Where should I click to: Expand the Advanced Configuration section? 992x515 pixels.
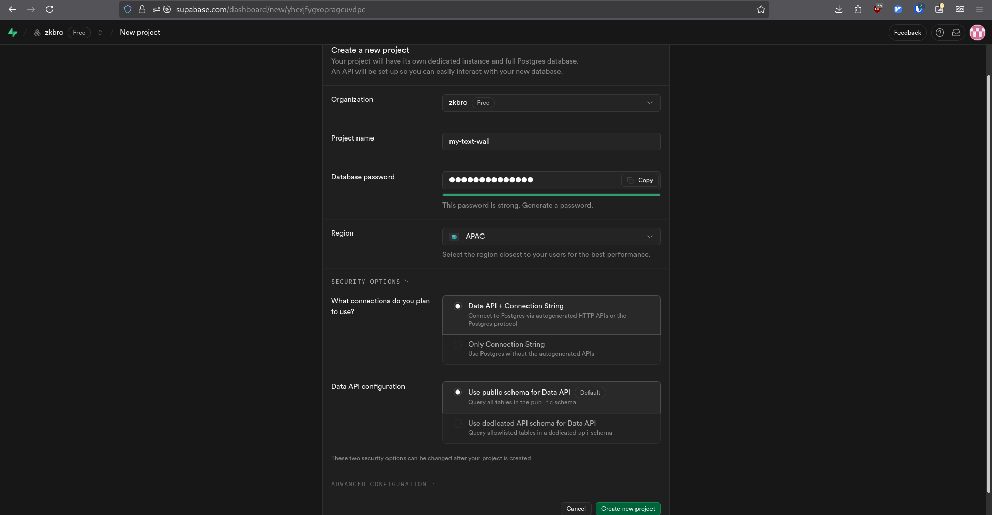(382, 484)
